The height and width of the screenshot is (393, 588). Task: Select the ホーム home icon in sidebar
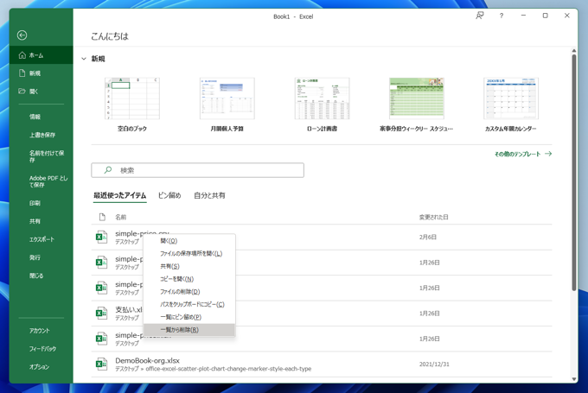point(22,55)
